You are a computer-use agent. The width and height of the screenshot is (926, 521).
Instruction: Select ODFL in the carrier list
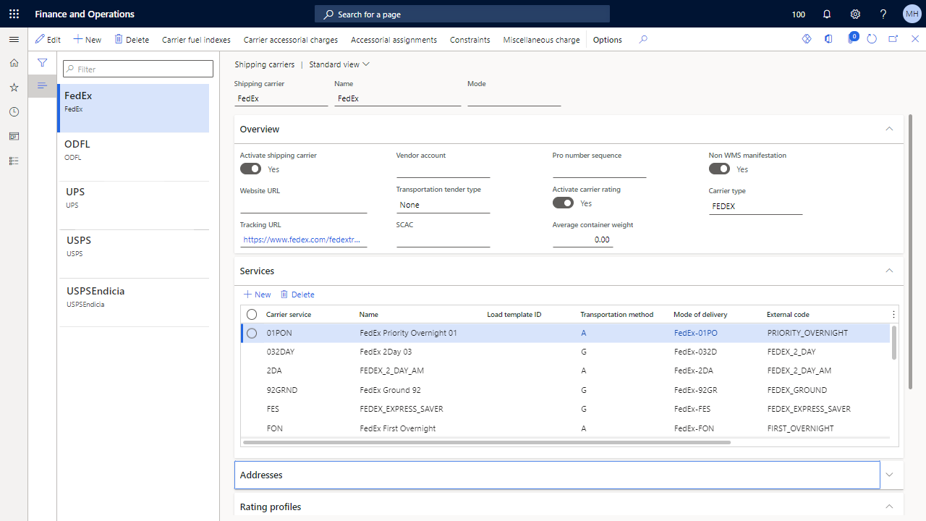click(x=134, y=156)
